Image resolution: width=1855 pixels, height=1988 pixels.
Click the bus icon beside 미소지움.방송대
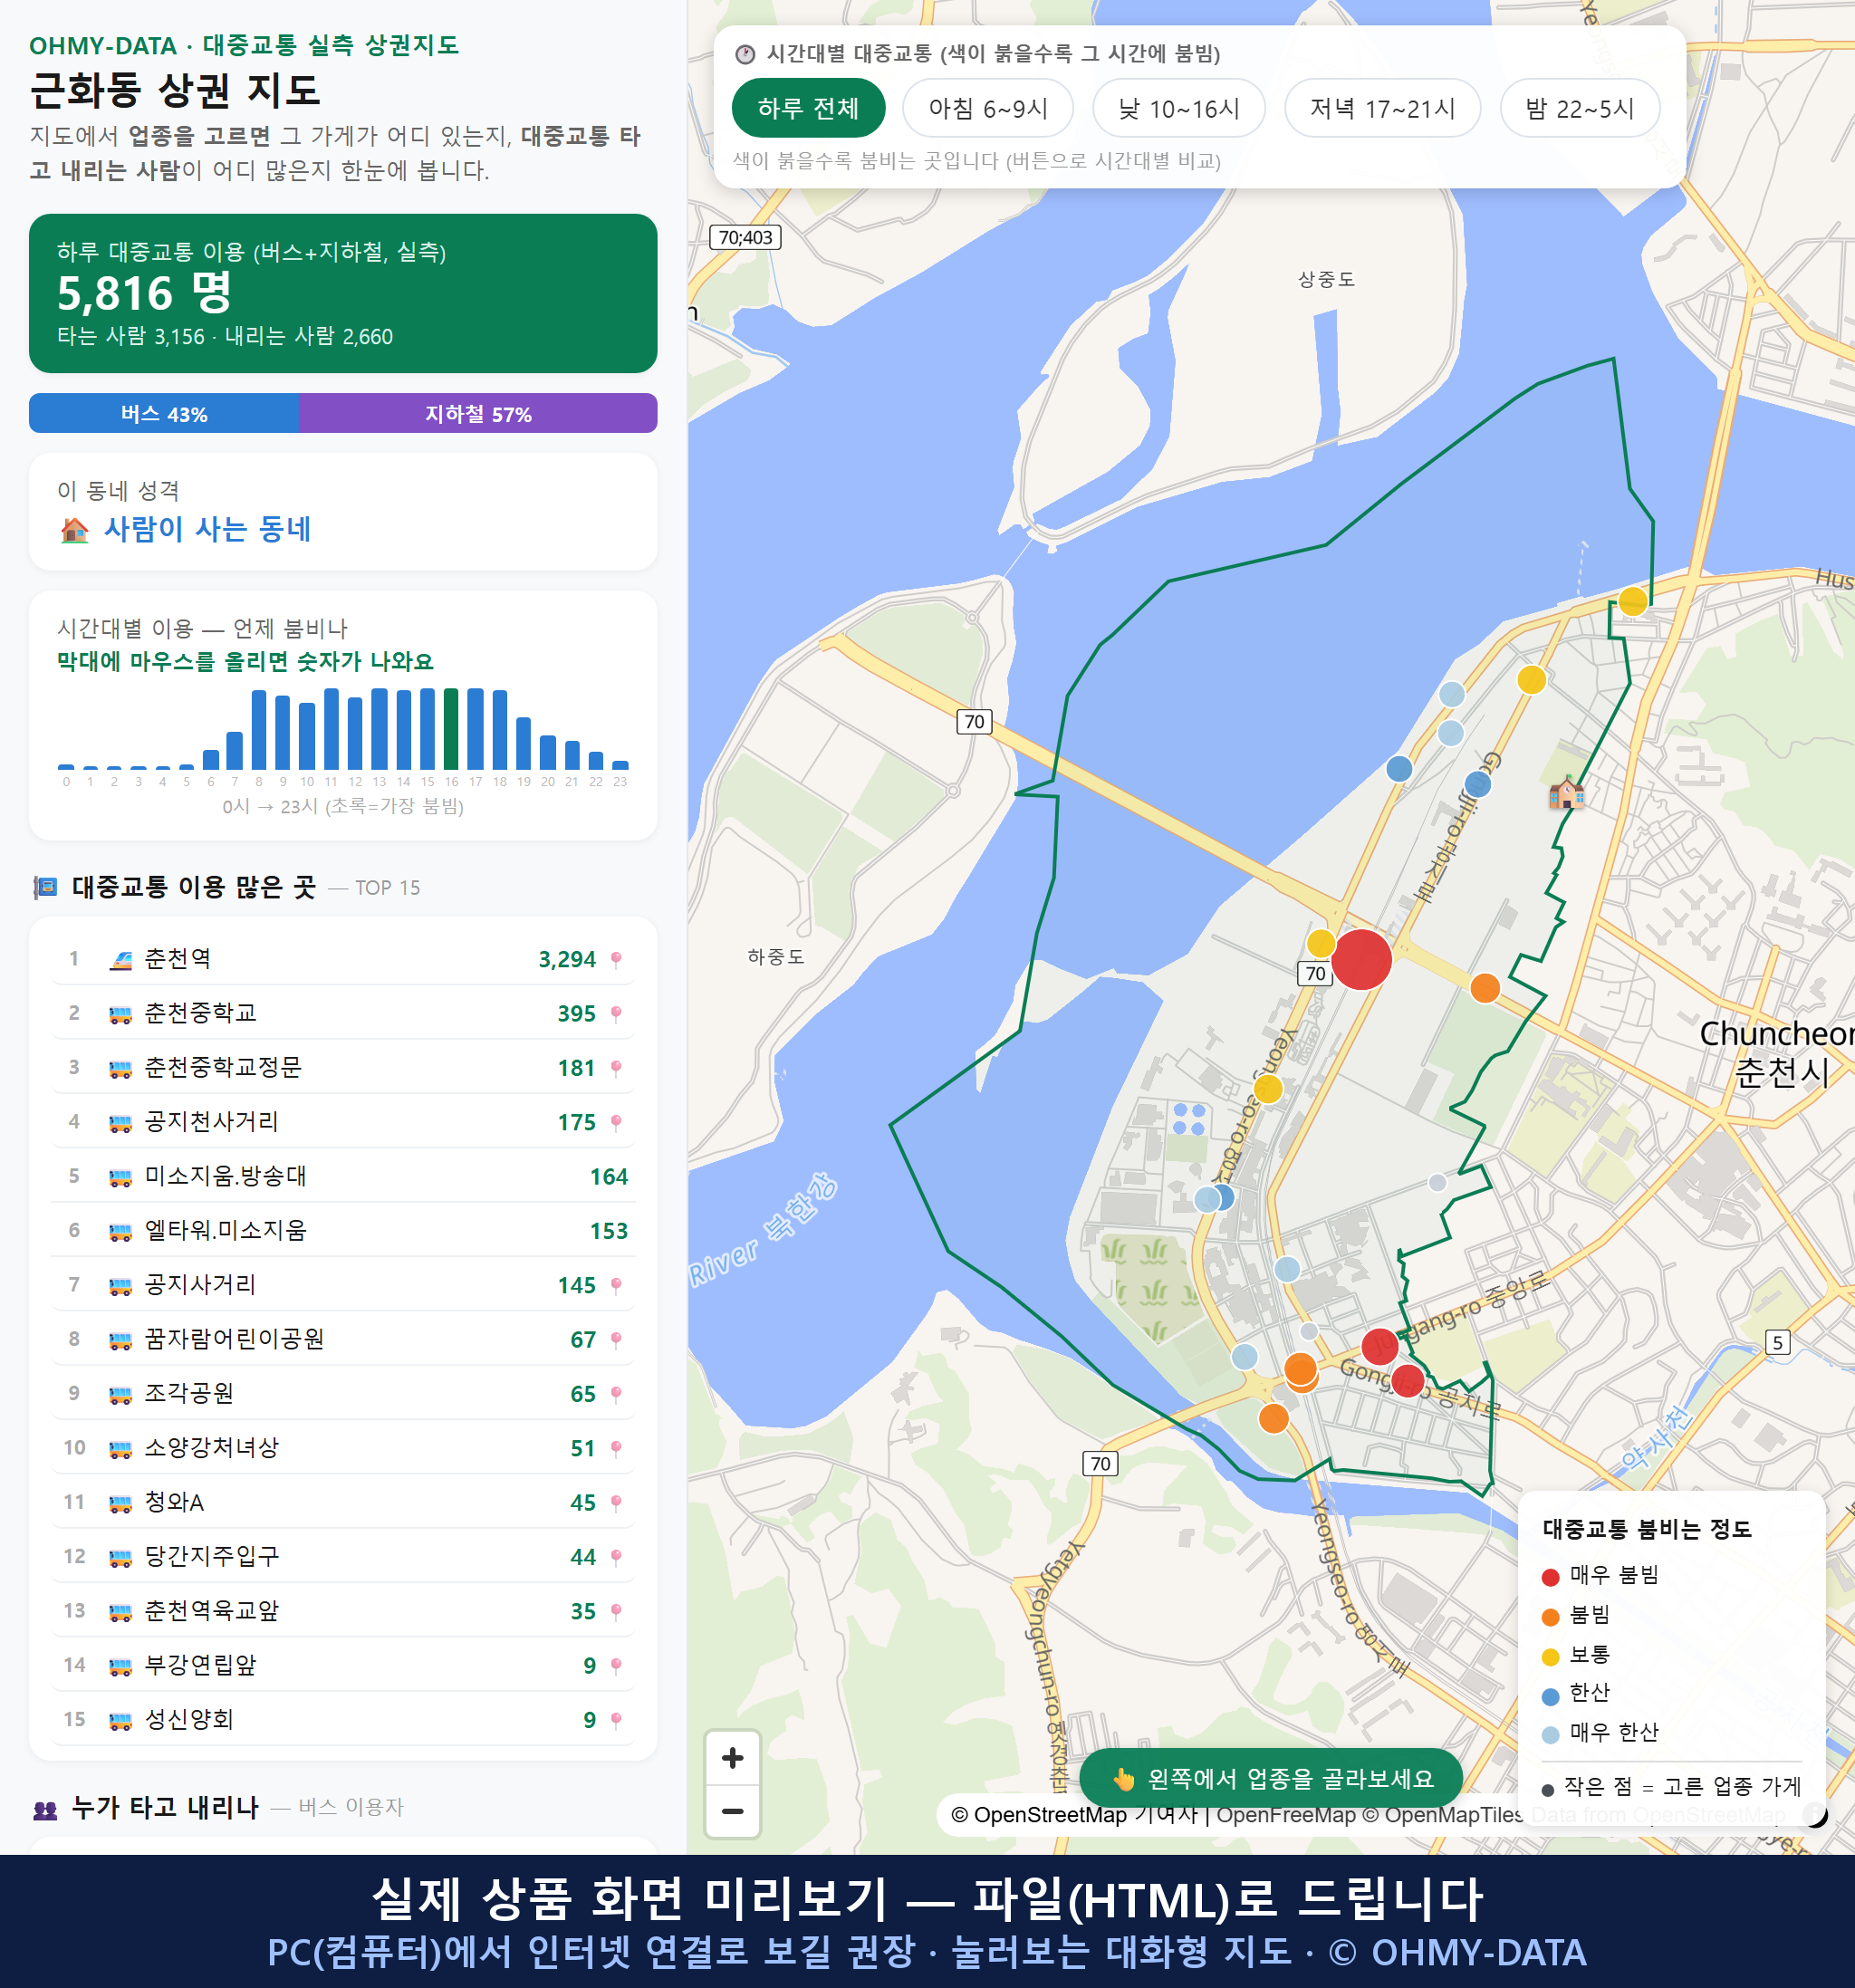tap(120, 1177)
